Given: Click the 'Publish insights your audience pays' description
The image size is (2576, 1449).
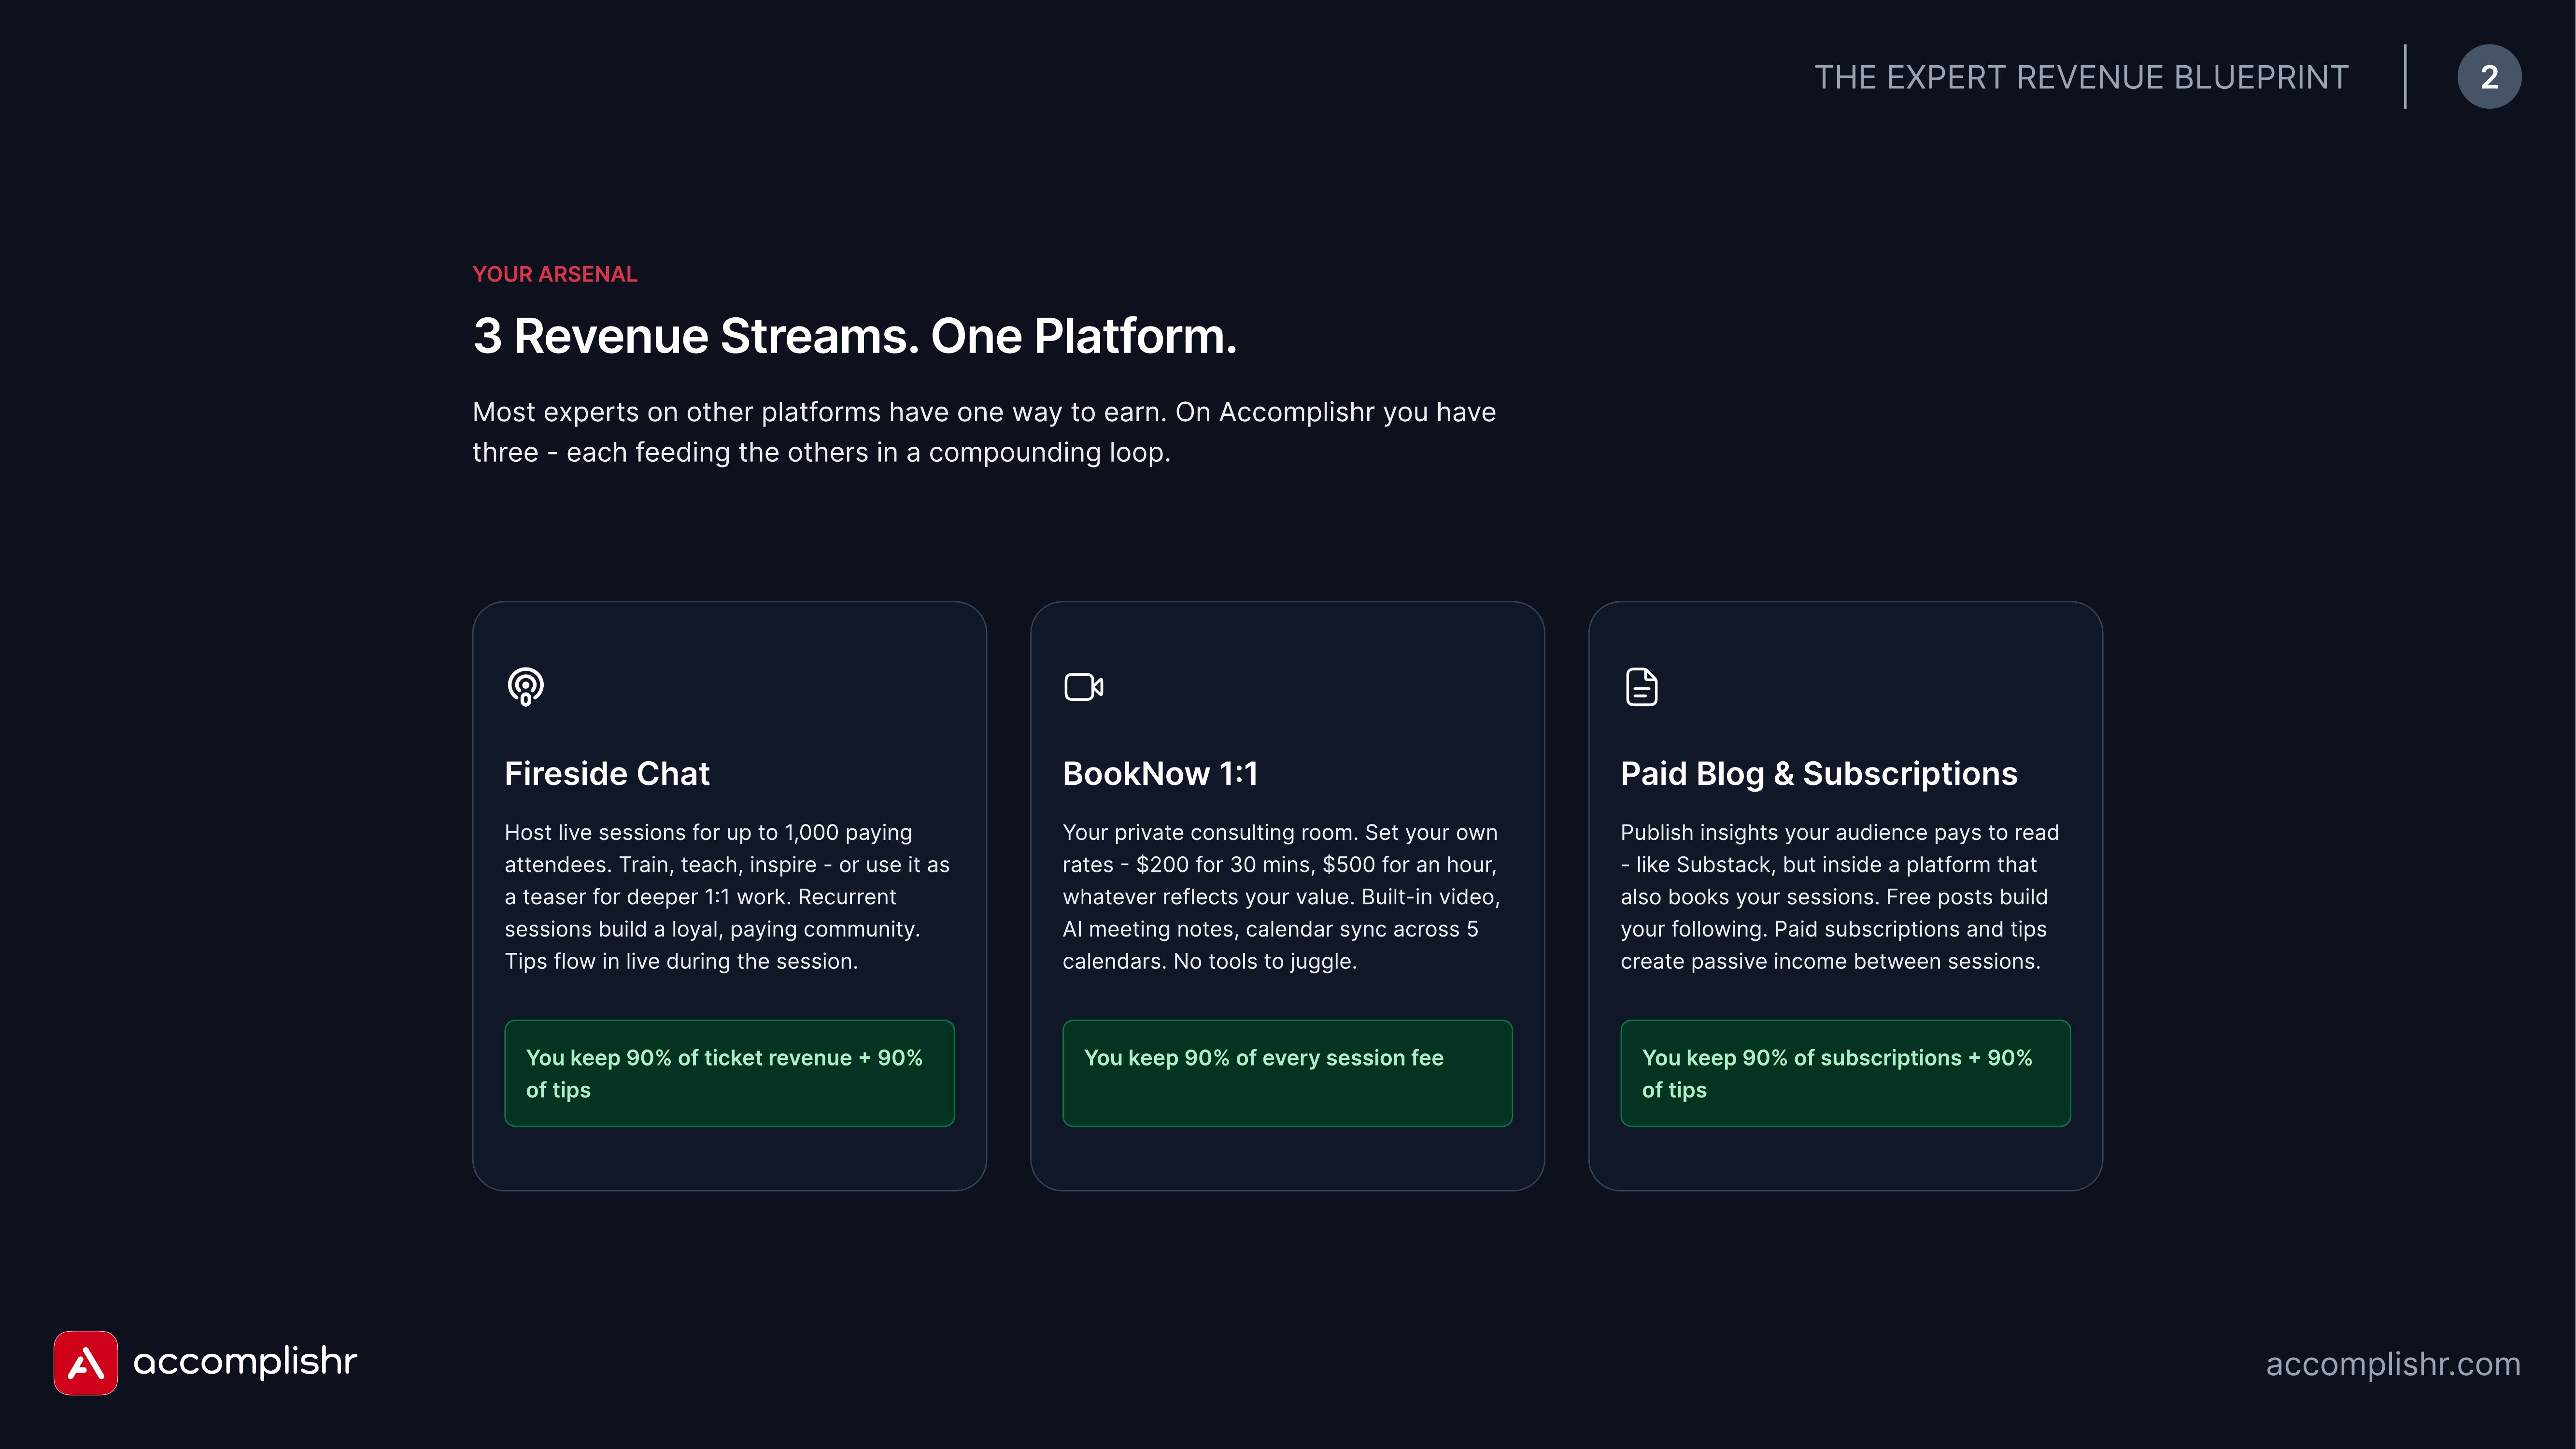Looking at the screenshot, I should pyautogui.click(x=1839, y=897).
